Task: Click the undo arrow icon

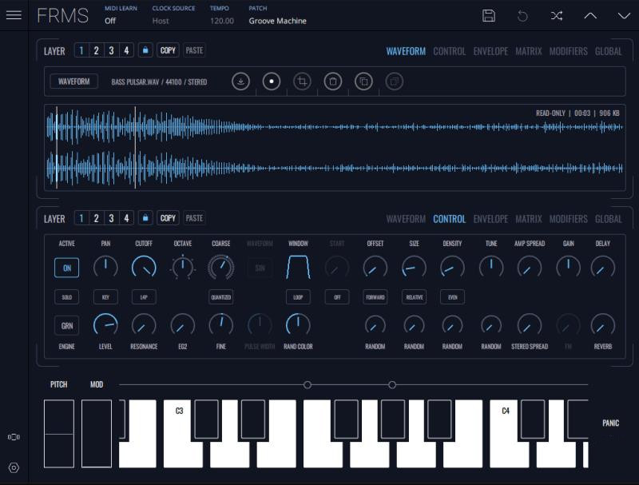Action: (522, 16)
